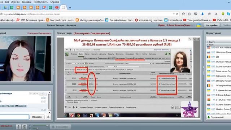231x130 pixels.
Task: Click the middle presentation view icon
Action: click(x=194, y=39)
